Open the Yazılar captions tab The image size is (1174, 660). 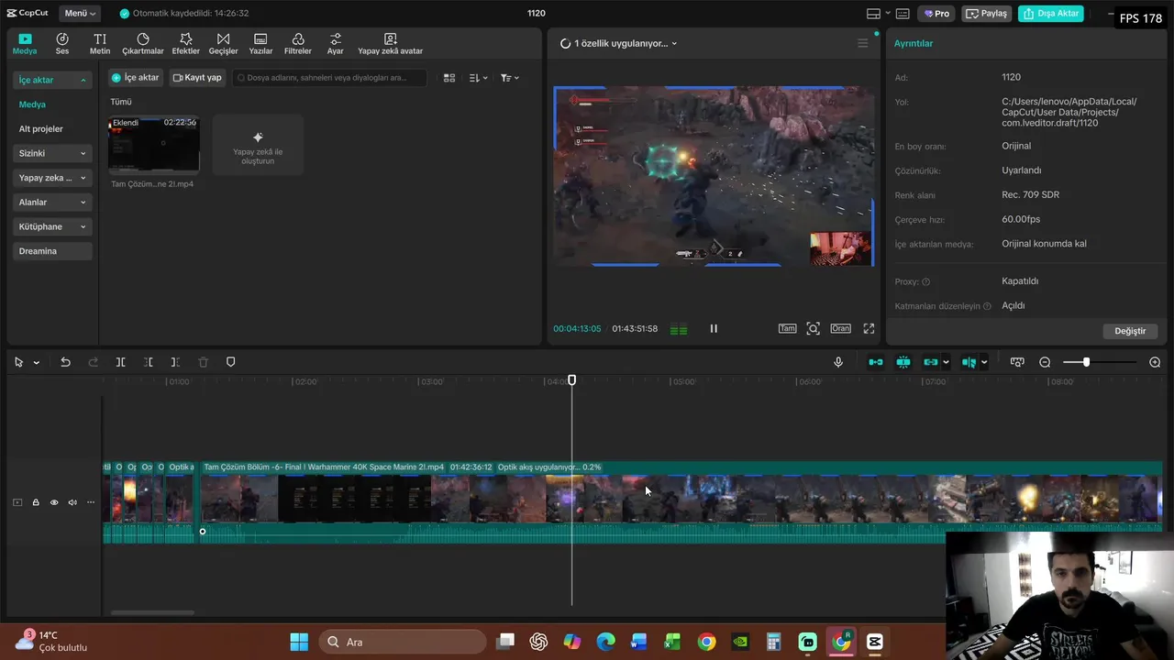[260, 44]
